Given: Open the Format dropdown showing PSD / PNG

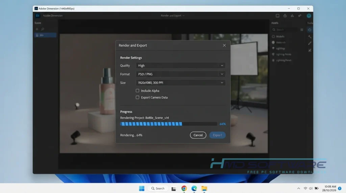Looking at the screenshot, I should tap(180, 74).
